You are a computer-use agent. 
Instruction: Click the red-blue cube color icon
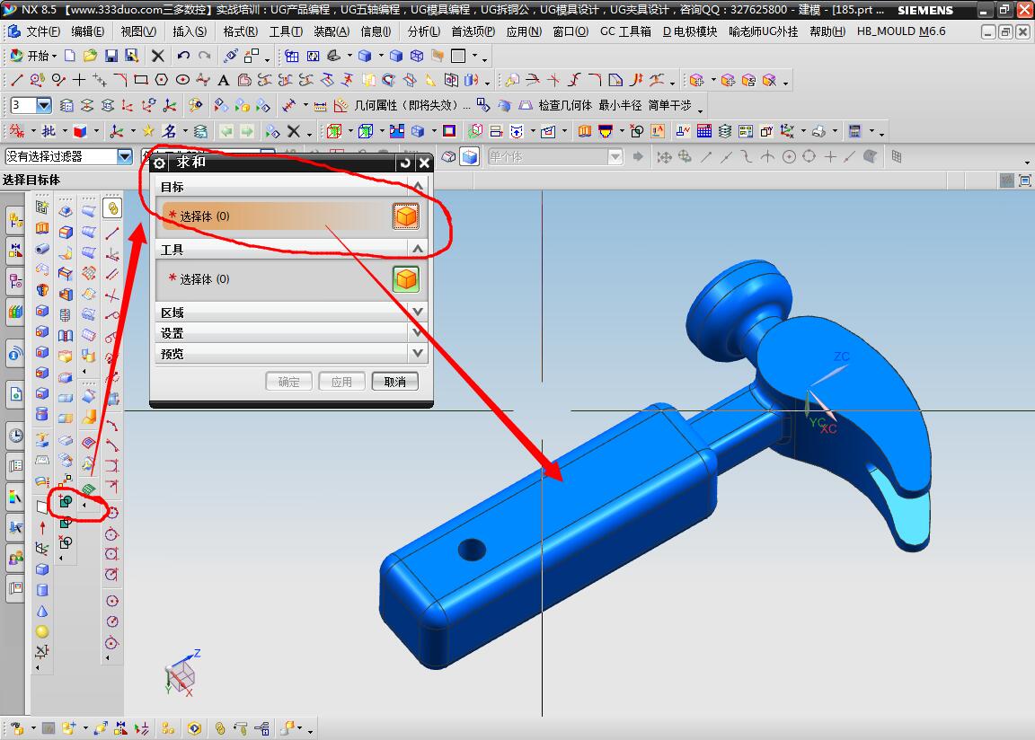tap(80, 131)
